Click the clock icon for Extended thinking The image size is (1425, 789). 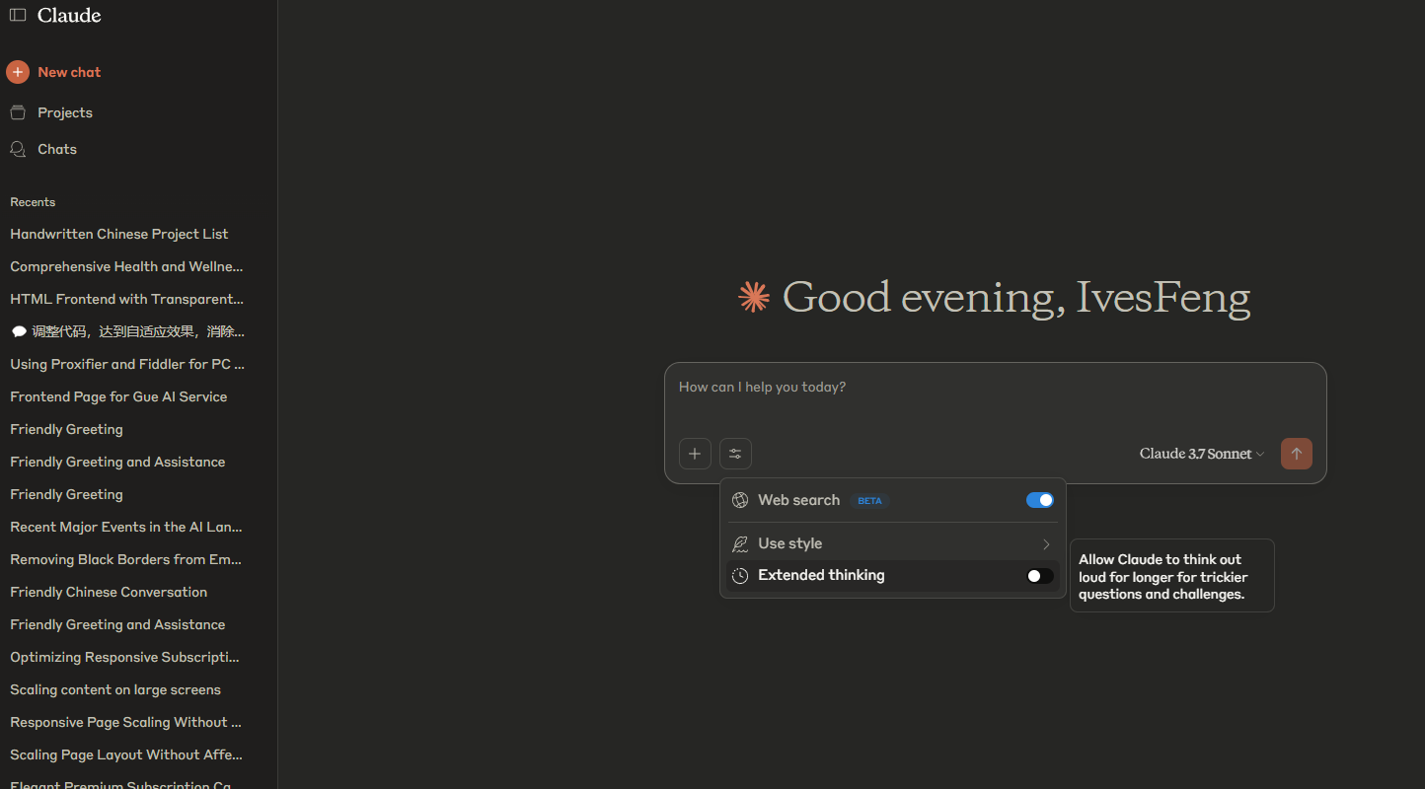coord(740,576)
